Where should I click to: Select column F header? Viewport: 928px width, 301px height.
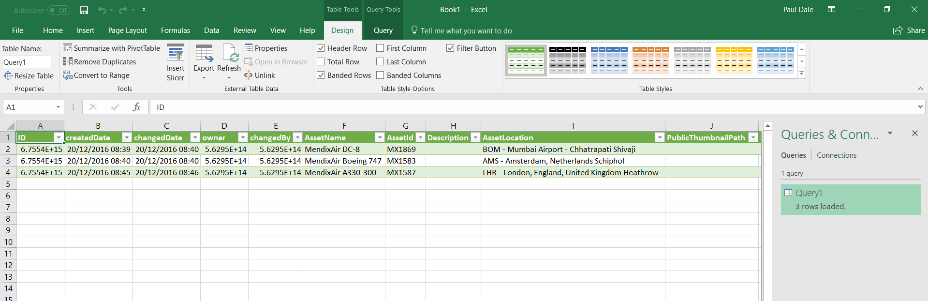coord(344,125)
